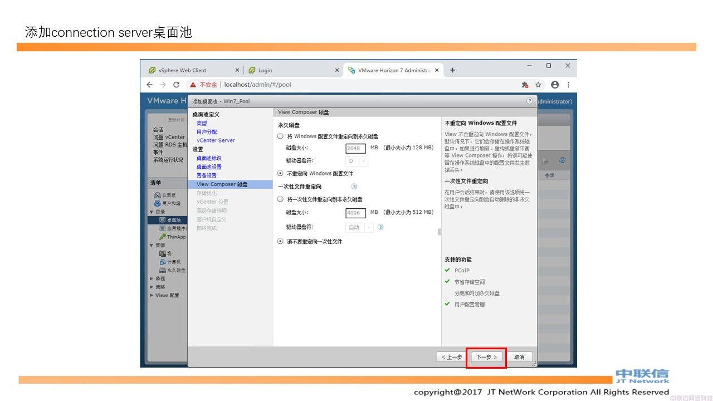Select 计算机 under 资源

170,262
